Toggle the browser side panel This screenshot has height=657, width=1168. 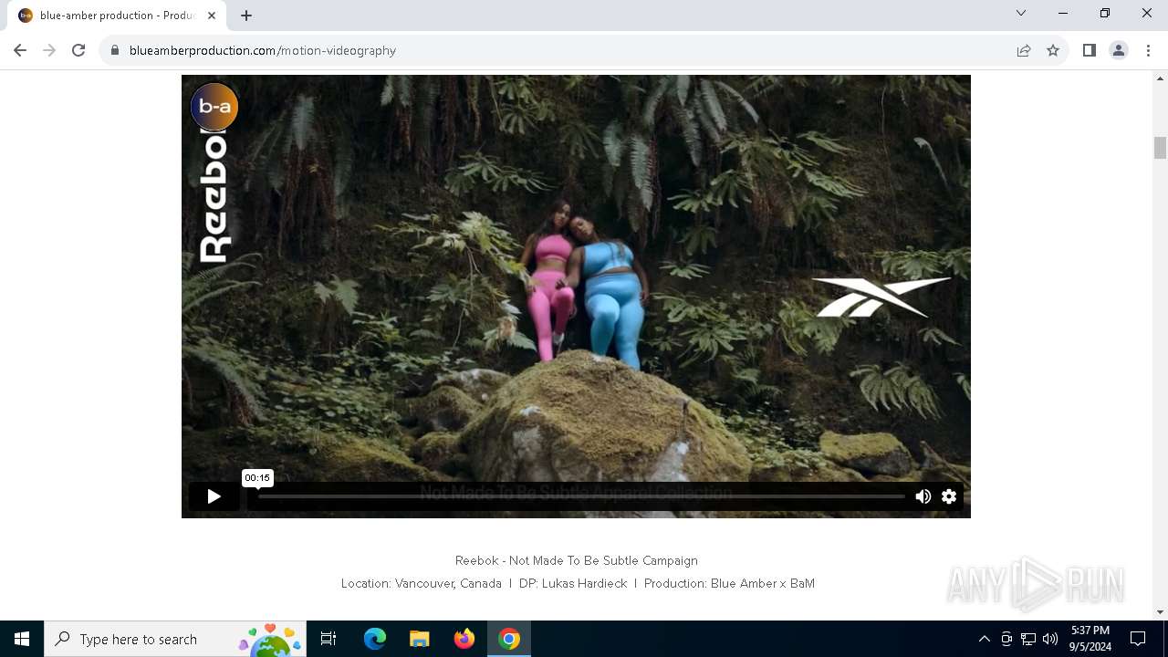(x=1089, y=50)
